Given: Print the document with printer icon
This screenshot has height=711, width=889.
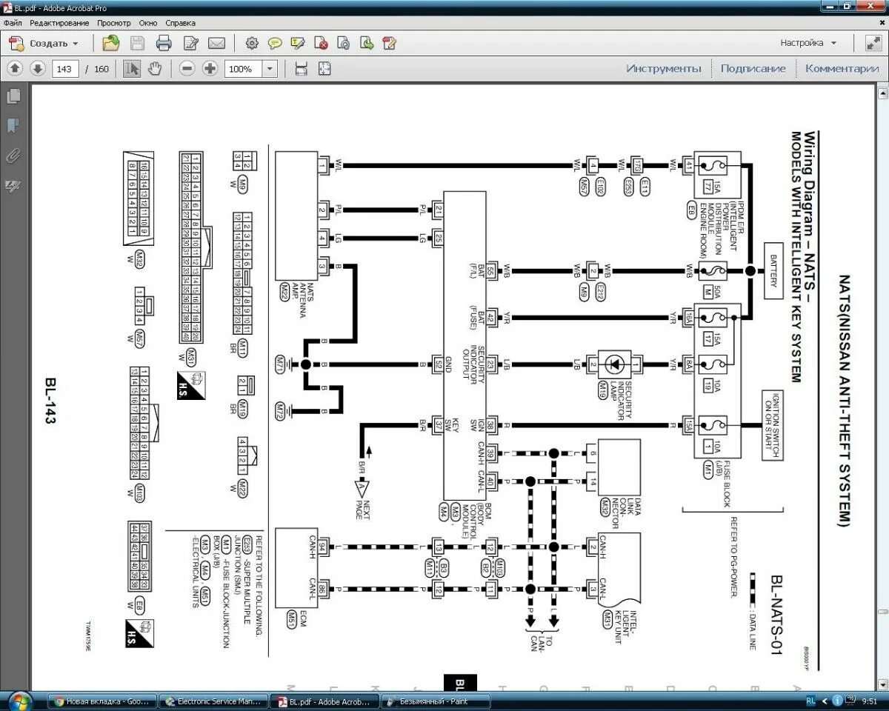Looking at the screenshot, I should tap(164, 43).
